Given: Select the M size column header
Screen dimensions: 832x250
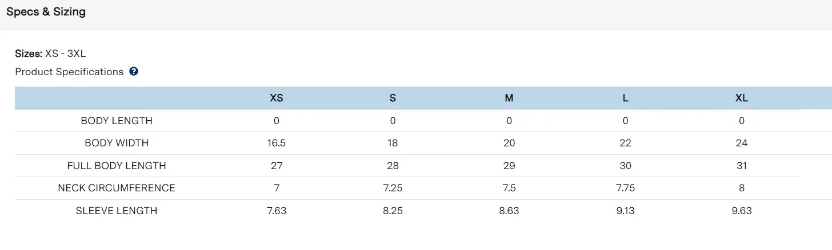Looking at the screenshot, I should [x=509, y=98].
